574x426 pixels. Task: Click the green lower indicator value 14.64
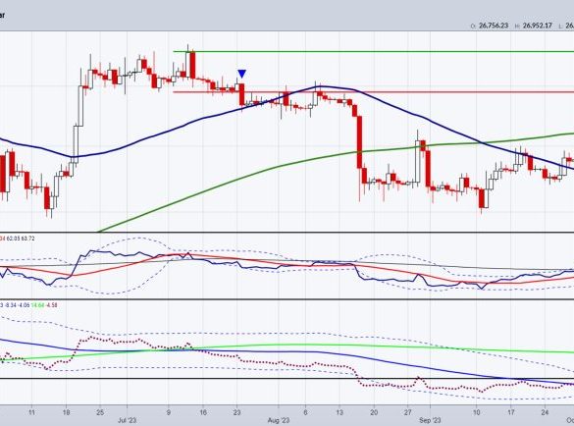coord(37,305)
